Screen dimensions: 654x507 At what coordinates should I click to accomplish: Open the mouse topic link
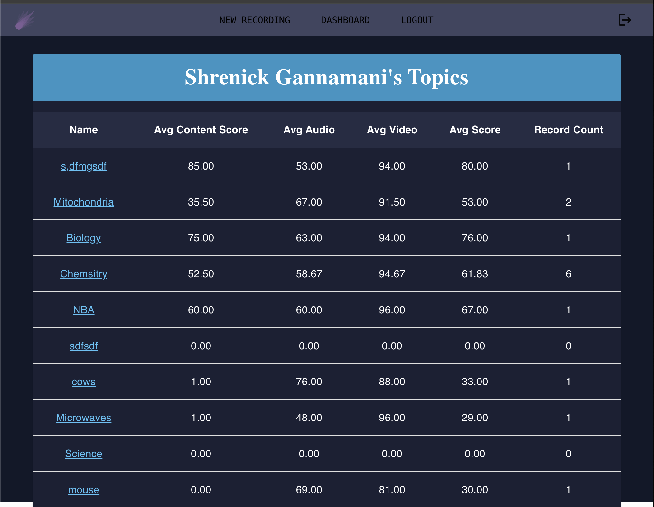click(x=84, y=490)
